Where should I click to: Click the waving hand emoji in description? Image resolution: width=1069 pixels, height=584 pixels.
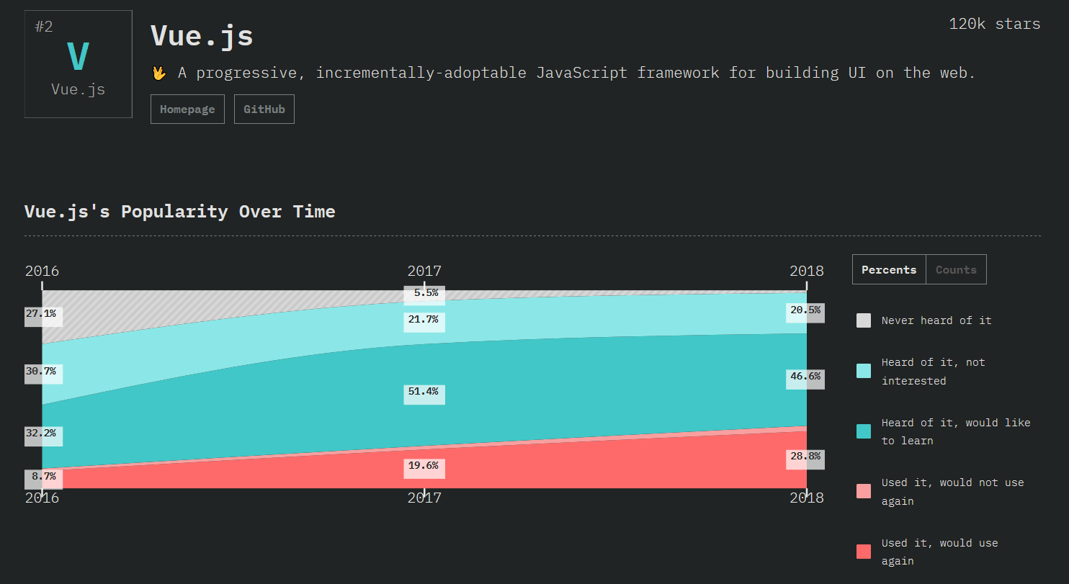coord(159,73)
